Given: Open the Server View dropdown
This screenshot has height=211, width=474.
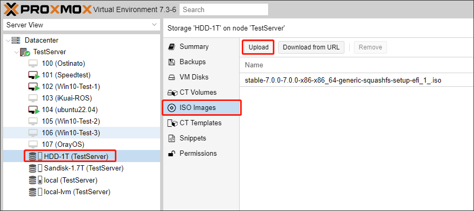Looking at the screenshot, I should [81, 25].
